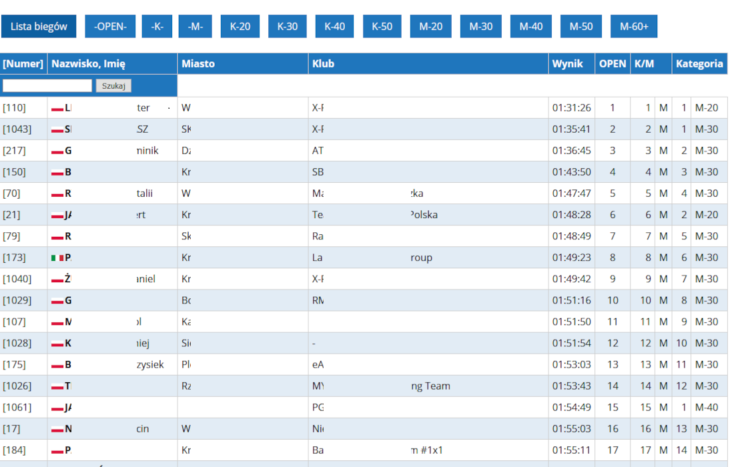734x467 pixels.
Task: Show M-50 category results
Action: 581,26
